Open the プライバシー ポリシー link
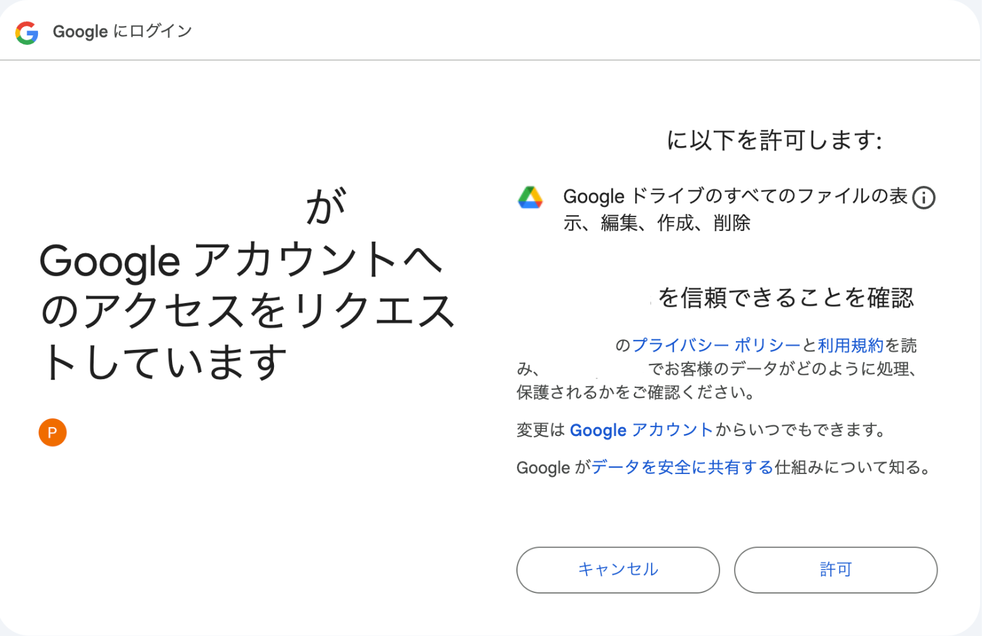 coord(716,346)
